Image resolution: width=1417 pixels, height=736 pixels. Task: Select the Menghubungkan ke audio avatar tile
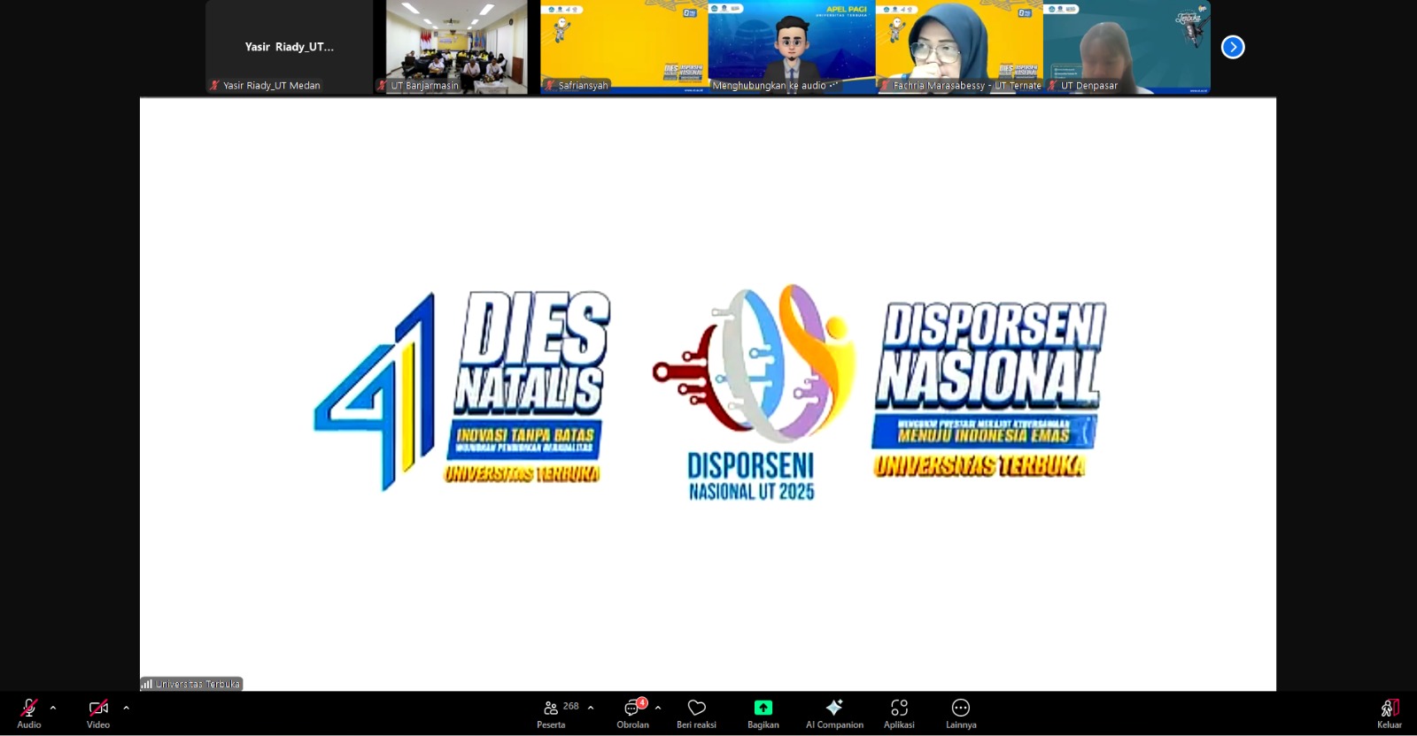tap(792, 47)
